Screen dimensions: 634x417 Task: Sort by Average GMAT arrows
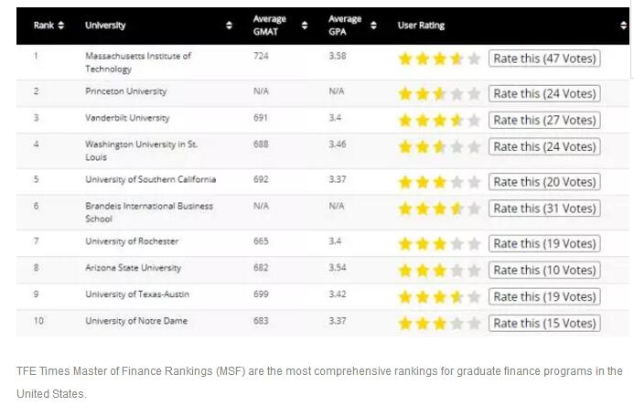click(305, 26)
